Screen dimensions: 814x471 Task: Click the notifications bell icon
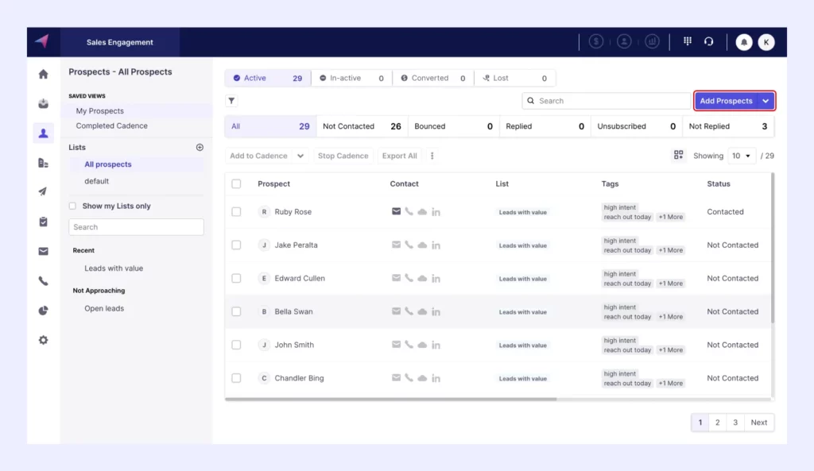(743, 41)
